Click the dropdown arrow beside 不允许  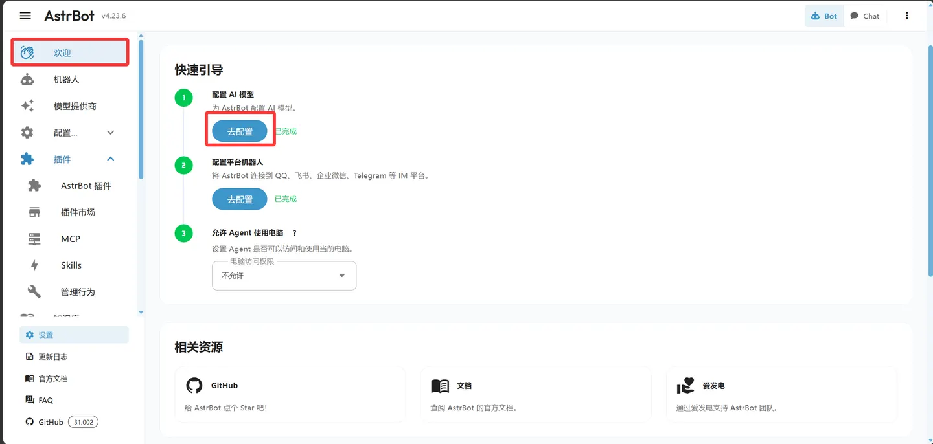(x=342, y=276)
